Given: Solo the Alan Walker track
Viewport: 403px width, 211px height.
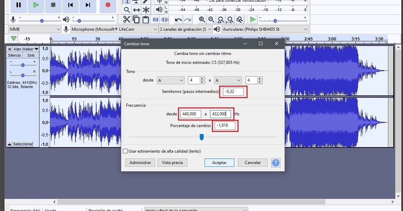Looking at the screenshot, I should pos(31,55).
